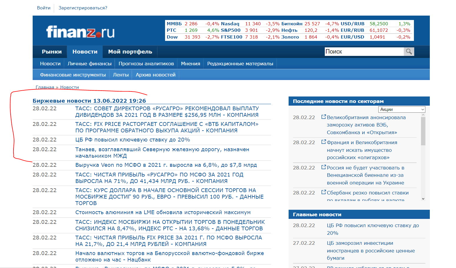The width and height of the screenshot is (456, 268).
Task: Click the sector news scrollbar down arrow
Action: point(423,199)
